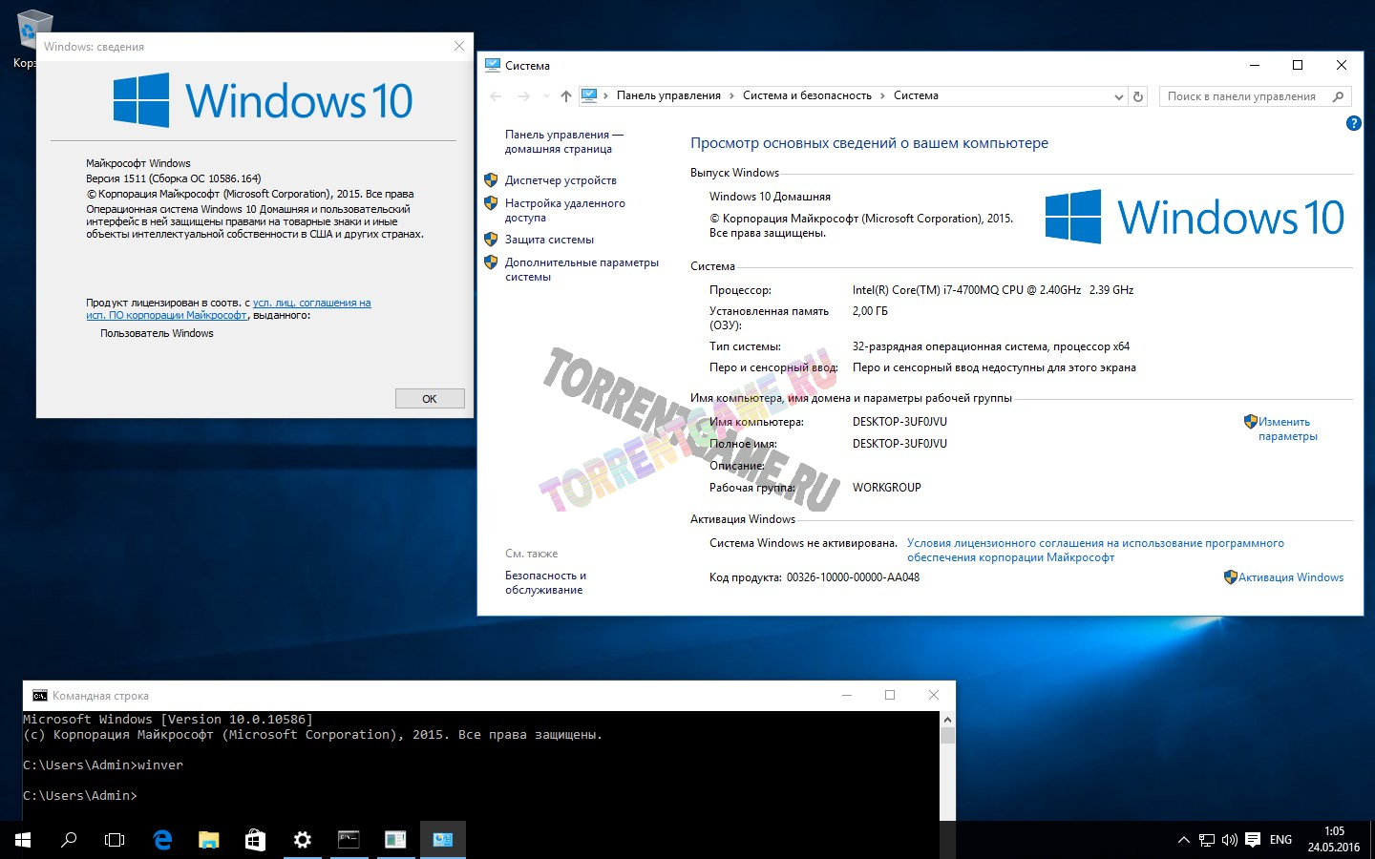Open Task View in the taskbar

115,840
